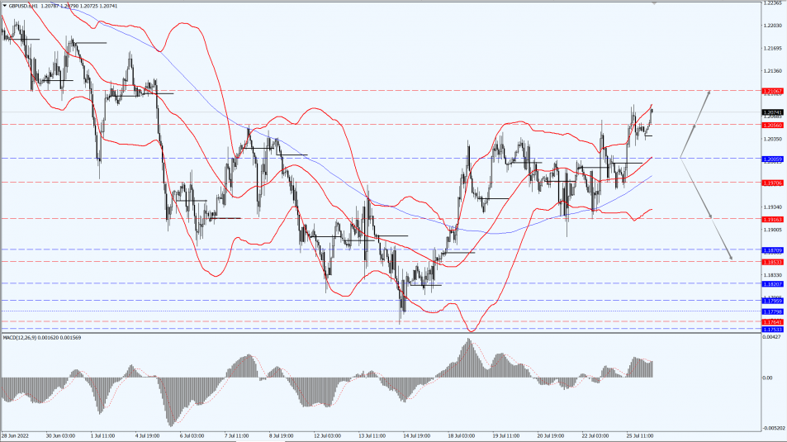Image resolution: width=787 pixels, height=442 pixels.
Task: Click the 28 Jun 2022 date on time axis
Action: [18, 435]
